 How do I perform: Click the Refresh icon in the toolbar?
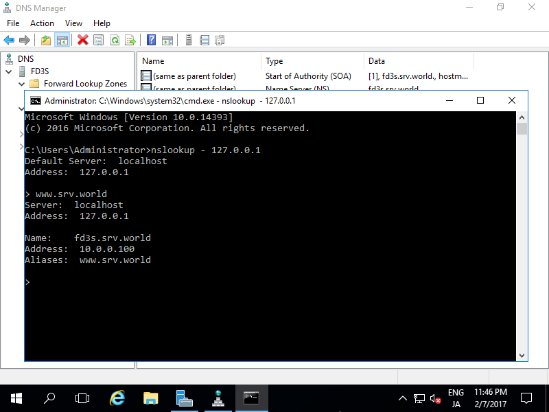115,40
